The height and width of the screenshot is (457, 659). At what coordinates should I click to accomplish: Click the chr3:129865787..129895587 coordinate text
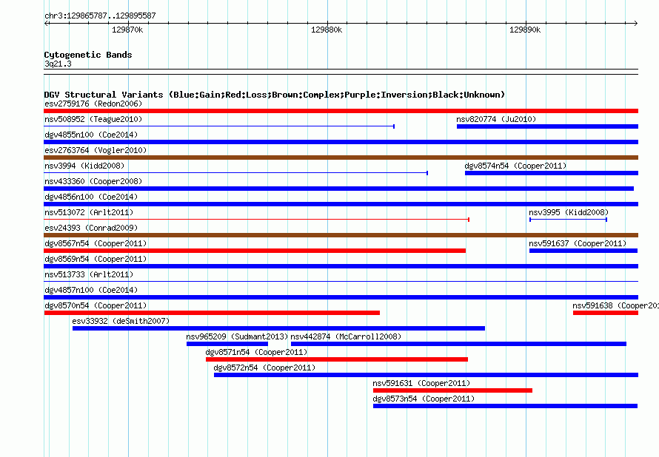coord(100,16)
